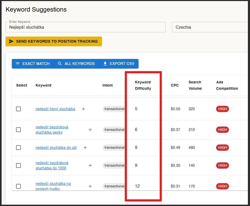
Task: Sort by Keyword Difficulty column header
Action: [x=143, y=85]
